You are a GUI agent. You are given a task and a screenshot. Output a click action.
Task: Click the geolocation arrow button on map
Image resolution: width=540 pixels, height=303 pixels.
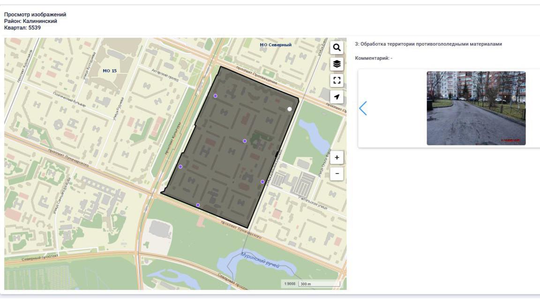point(337,97)
